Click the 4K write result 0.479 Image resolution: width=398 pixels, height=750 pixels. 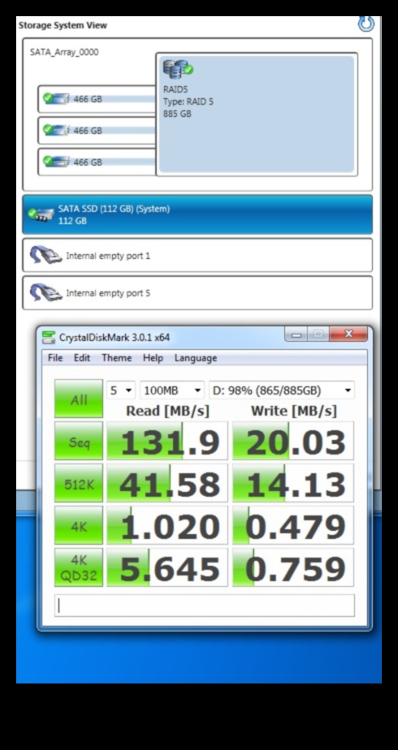point(293,525)
